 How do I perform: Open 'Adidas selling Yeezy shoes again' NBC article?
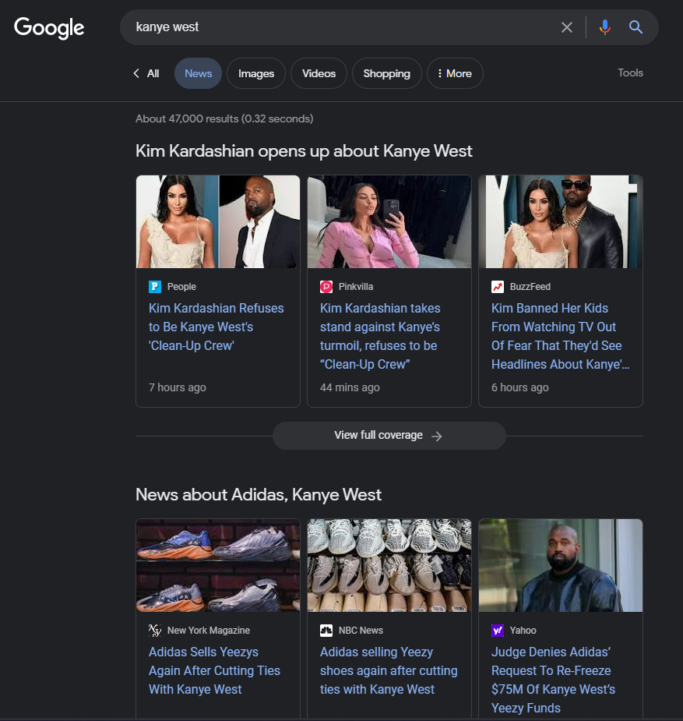[389, 670]
